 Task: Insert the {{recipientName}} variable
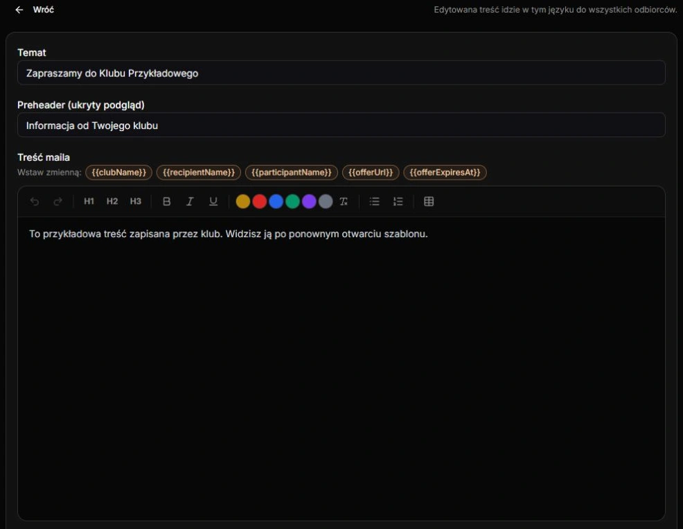pyautogui.click(x=199, y=172)
